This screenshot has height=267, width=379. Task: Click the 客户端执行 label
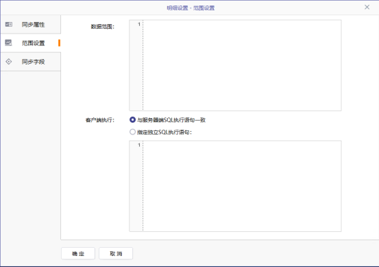coord(100,120)
